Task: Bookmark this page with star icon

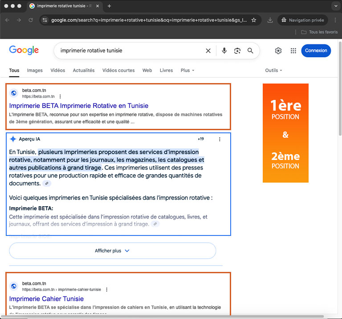Action: pyautogui.click(x=254, y=20)
